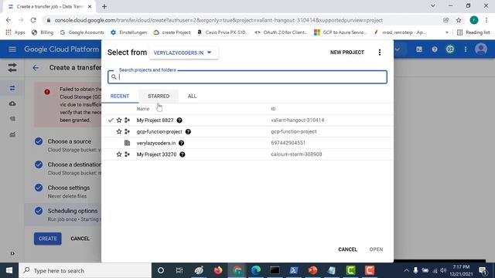
Task: Open a new Chrome tab
Action: pyautogui.click(x=104, y=6)
